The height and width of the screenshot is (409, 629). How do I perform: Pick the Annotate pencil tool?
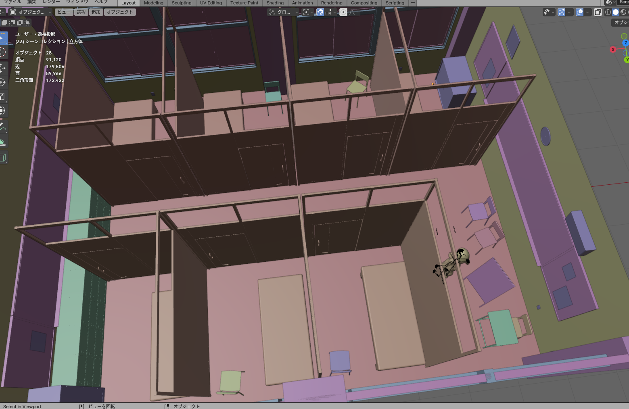point(2,128)
